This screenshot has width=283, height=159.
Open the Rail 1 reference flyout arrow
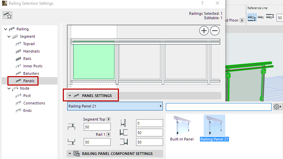tap(108, 134)
